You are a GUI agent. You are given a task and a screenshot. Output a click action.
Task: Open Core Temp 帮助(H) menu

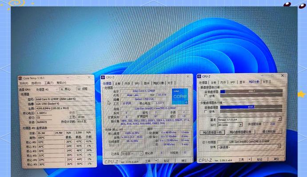click(x=61, y=83)
